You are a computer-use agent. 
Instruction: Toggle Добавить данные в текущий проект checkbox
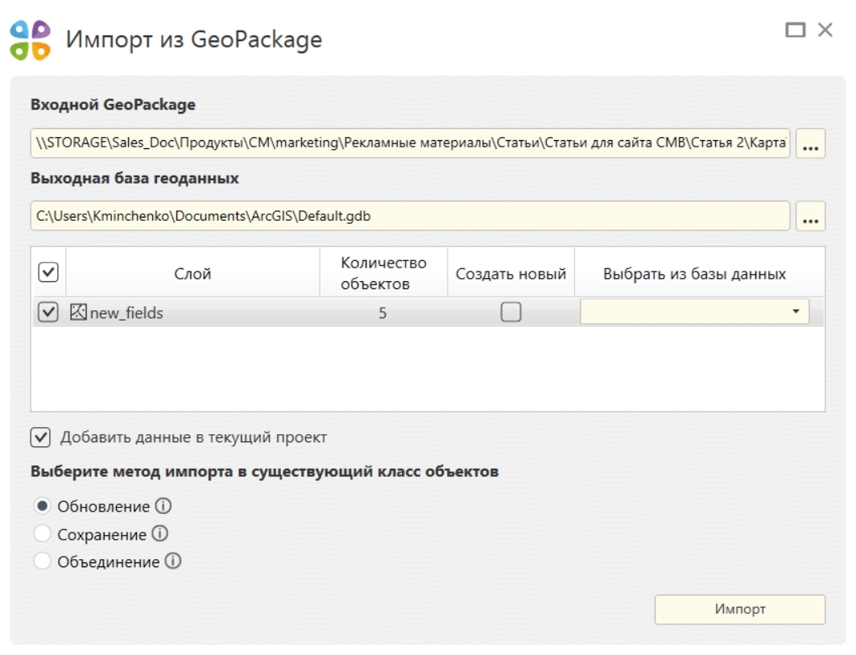coord(40,437)
